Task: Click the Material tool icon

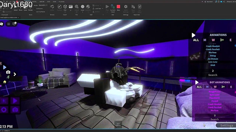Action: pos(88,7)
